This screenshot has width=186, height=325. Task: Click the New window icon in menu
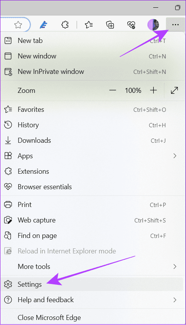[x=8, y=56]
